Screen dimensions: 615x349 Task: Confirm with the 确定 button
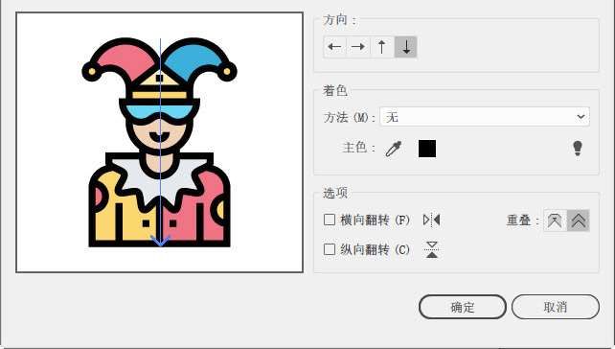463,307
